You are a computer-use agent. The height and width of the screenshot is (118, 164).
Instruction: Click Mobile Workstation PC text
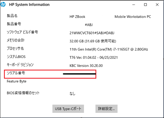pyautogui.click(x=133, y=17)
